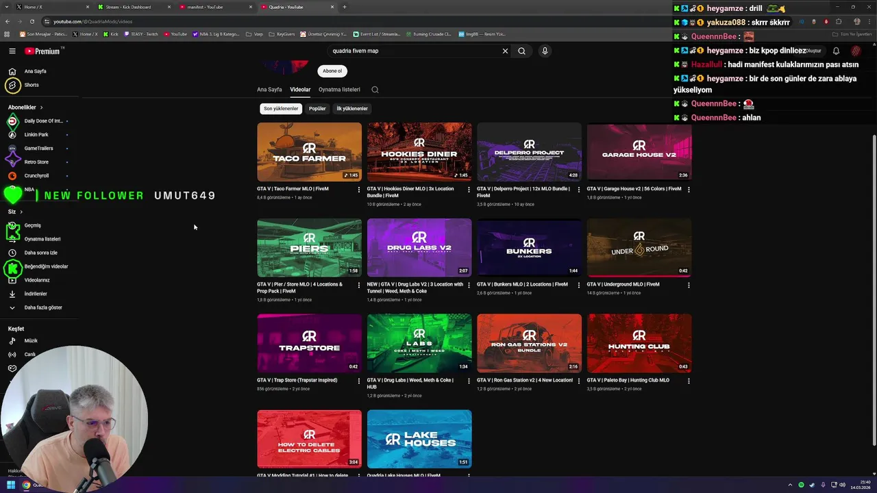Open the Ron Gas Stations V2 thumbnail
Image resolution: width=877 pixels, height=493 pixels.
tap(529, 344)
